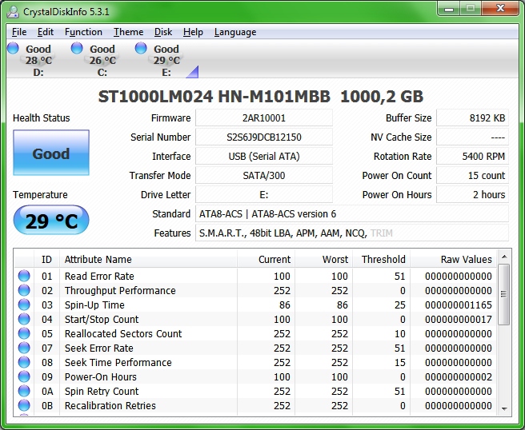Click the empty NV Cache Size field
Image resolution: width=525 pixels, height=430 pixels.
click(x=472, y=137)
